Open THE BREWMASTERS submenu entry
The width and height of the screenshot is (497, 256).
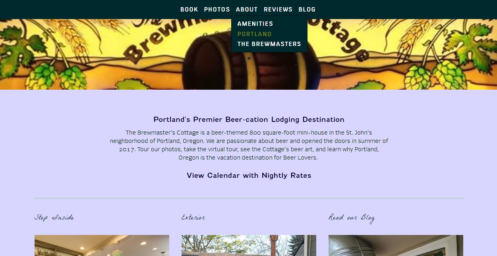click(x=269, y=44)
